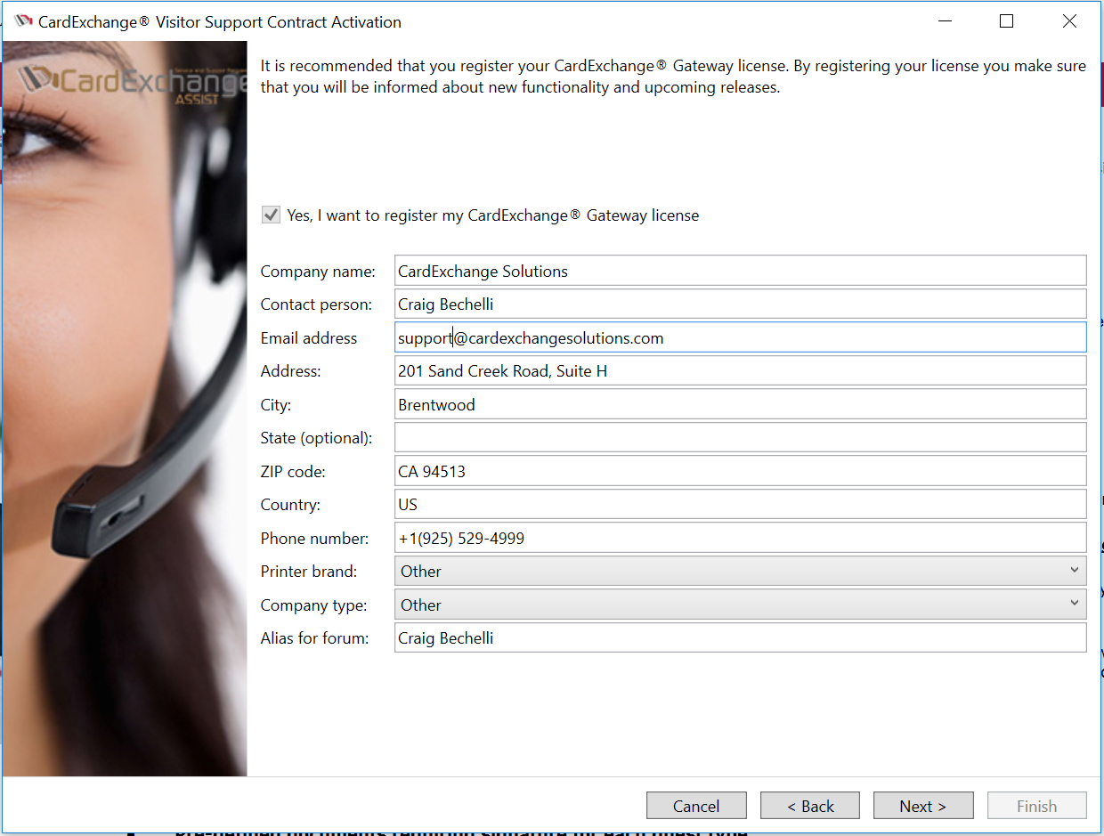Click the 'Phone number:' label
This screenshot has width=1104, height=836.
coord(314,539)
